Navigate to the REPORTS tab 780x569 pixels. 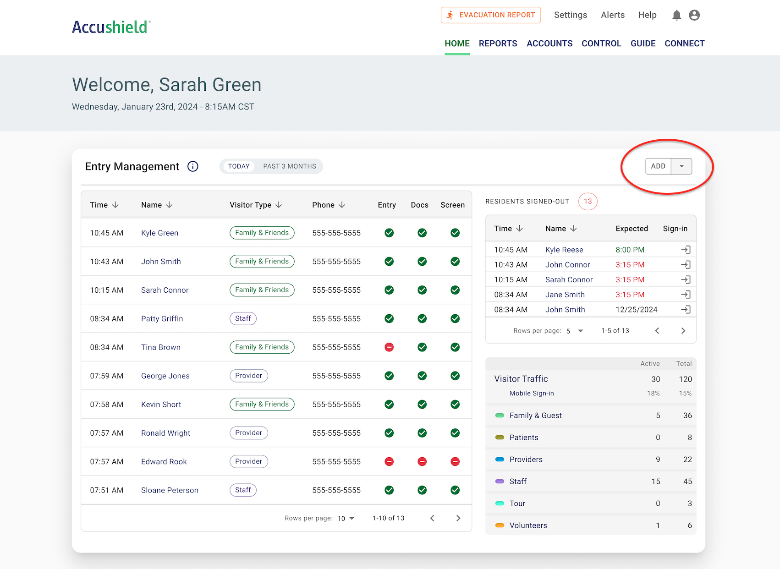tap(498, 43)
